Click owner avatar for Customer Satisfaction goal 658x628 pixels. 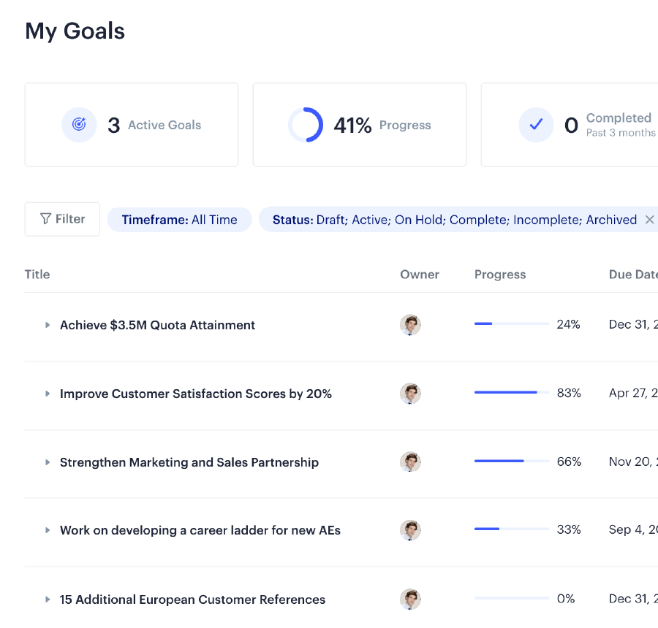(x=410, y=394)
